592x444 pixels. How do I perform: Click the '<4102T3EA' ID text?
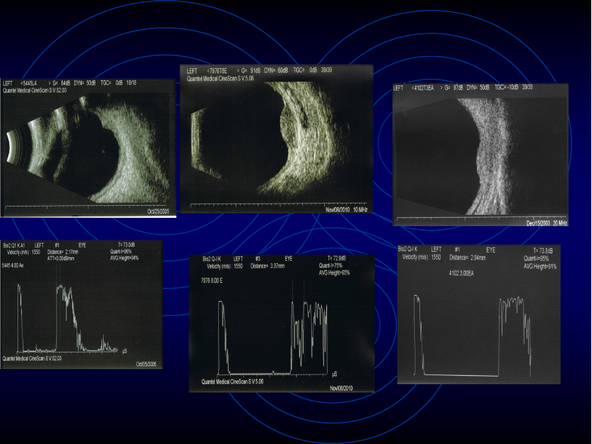(x=422, y=88)
